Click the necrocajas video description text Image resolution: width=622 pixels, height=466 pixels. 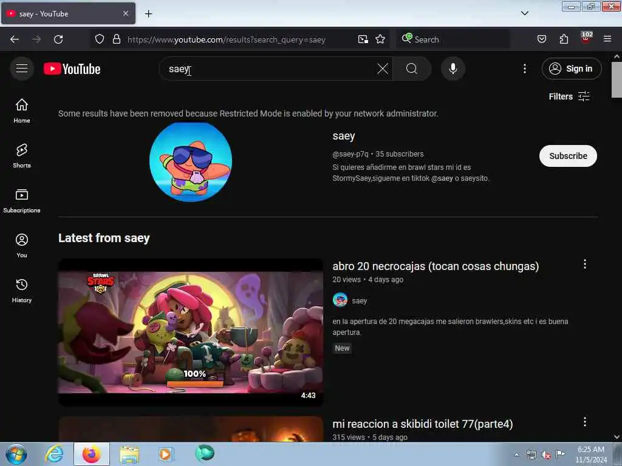tap(450, 326)
